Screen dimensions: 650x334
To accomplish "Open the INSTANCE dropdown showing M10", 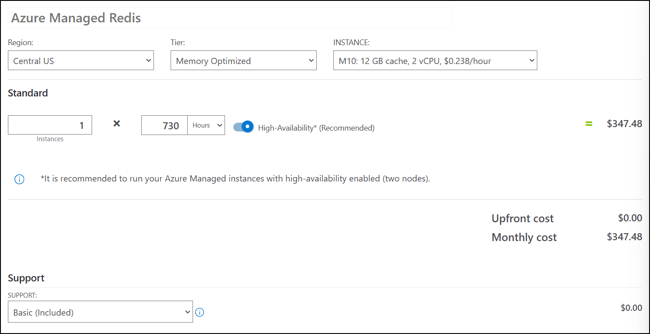I will pyautogui.click(x=435, y=60).
